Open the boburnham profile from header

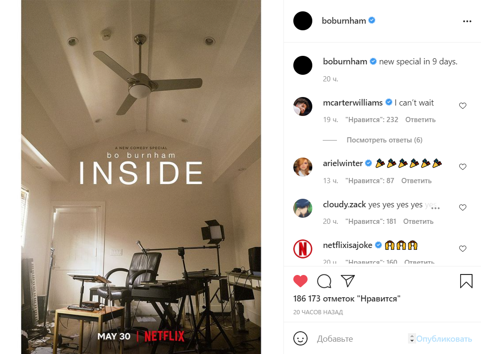344,21
